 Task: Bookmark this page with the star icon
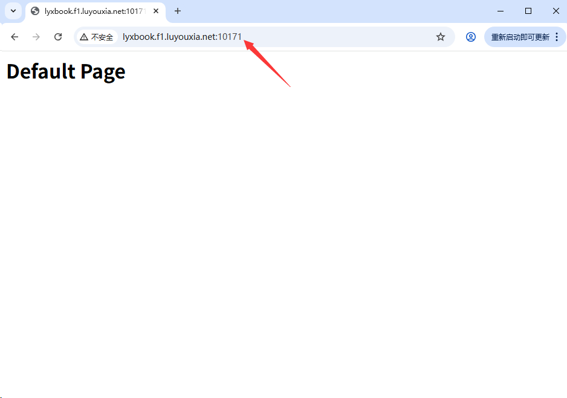441,37
